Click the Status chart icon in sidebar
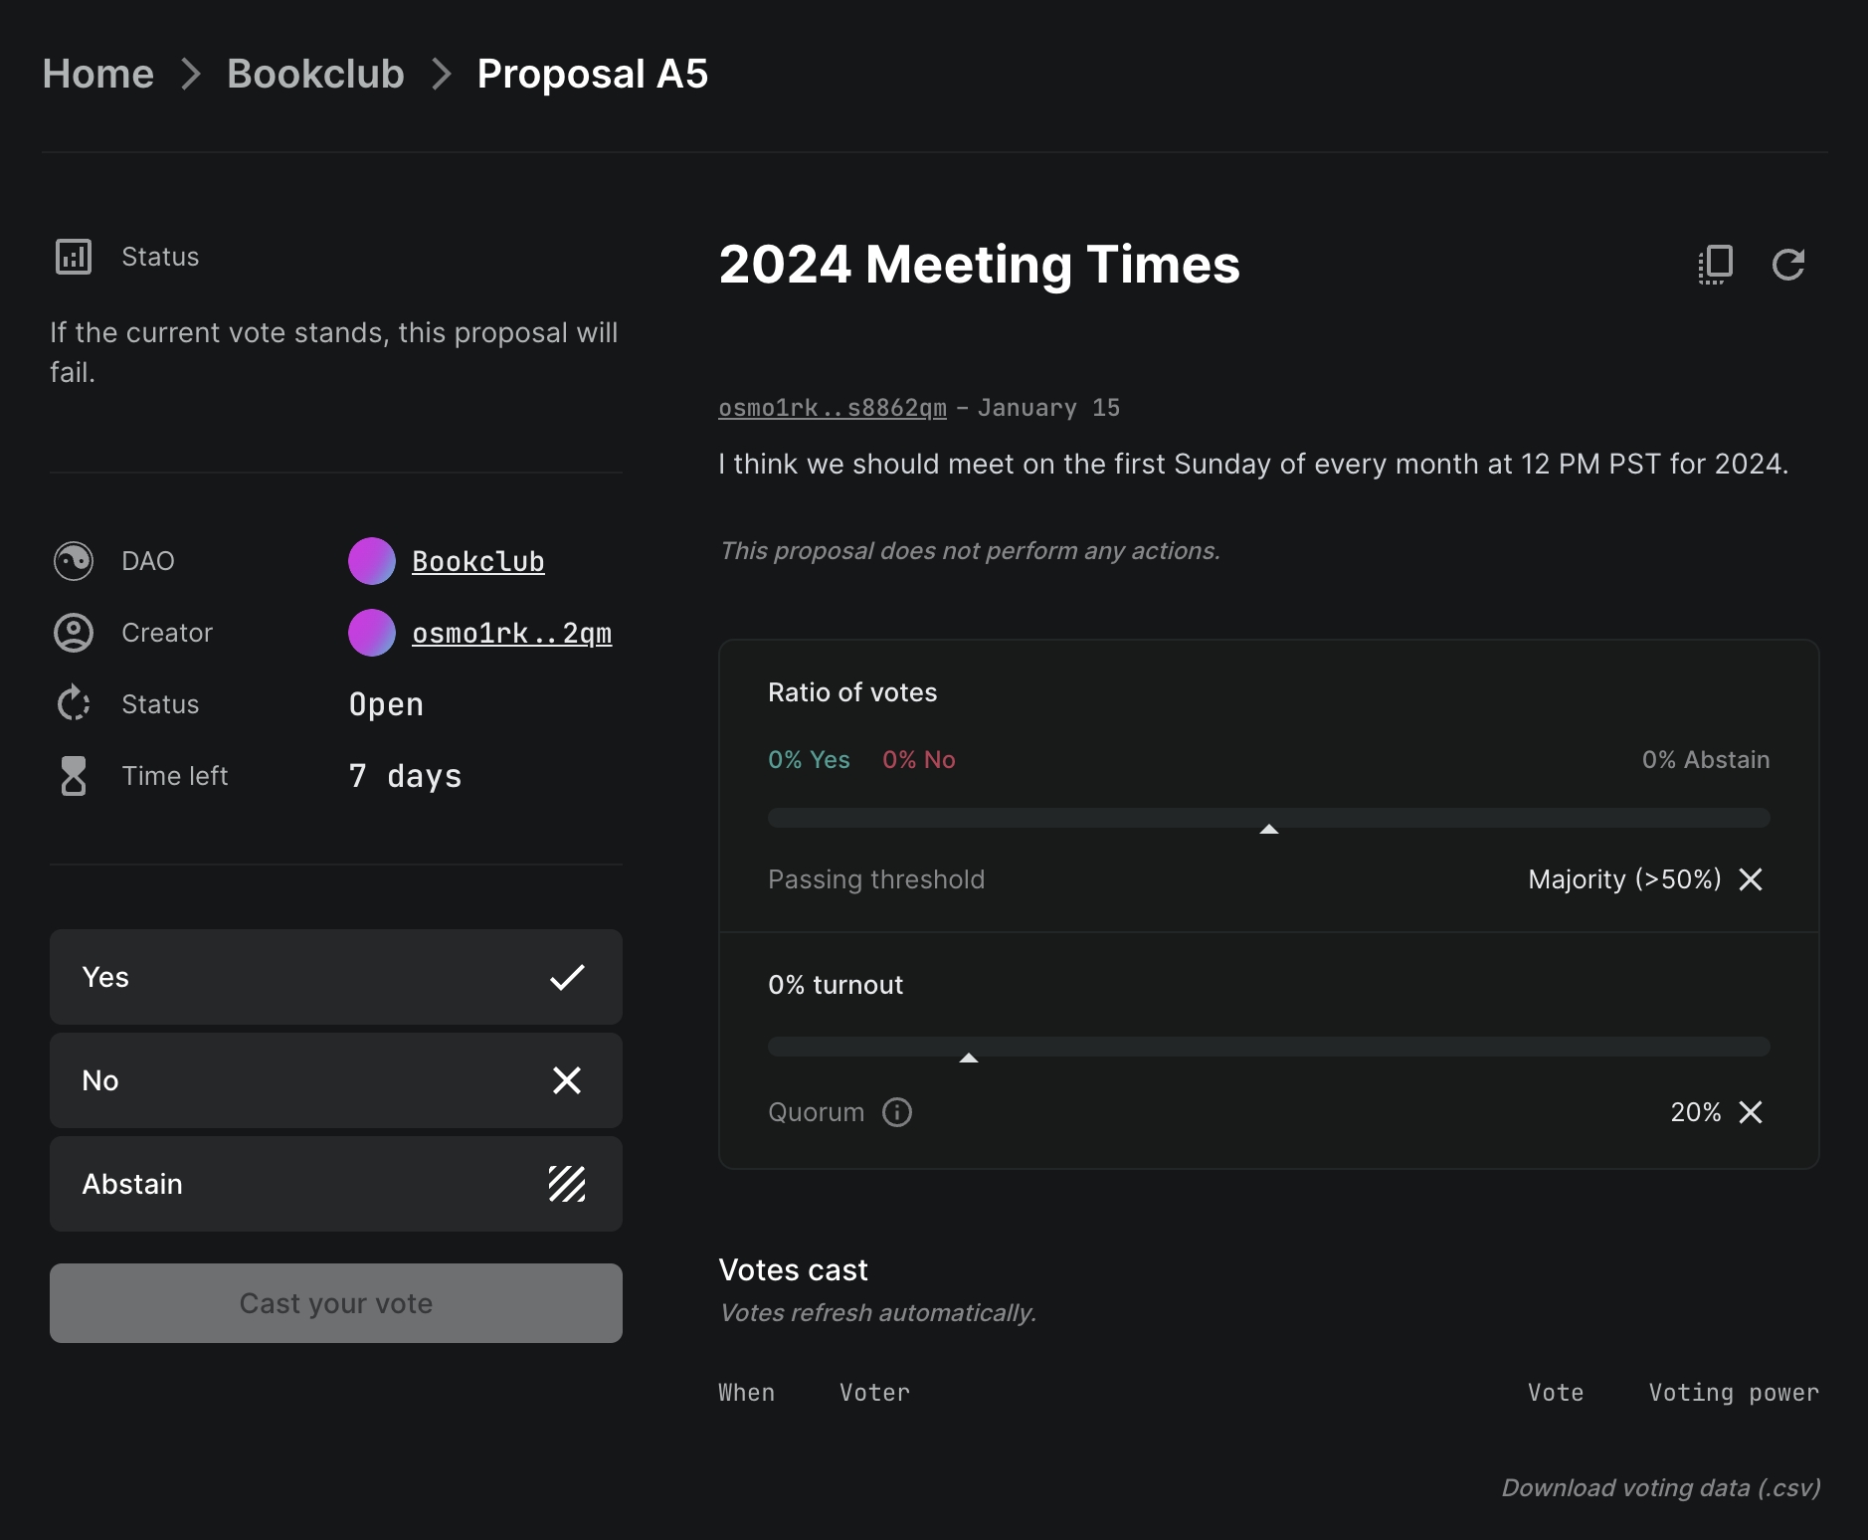This screenshot has width=1868, height=1540. [74, 257]
